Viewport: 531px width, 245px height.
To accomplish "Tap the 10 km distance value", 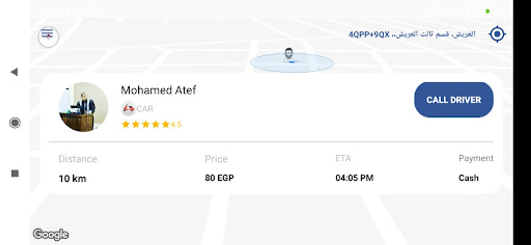I will click(72, 179).
